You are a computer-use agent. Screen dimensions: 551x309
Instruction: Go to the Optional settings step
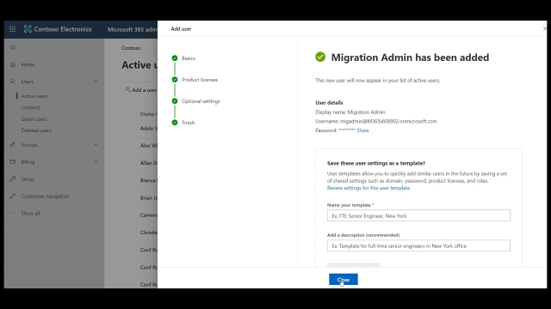[201, 101]
